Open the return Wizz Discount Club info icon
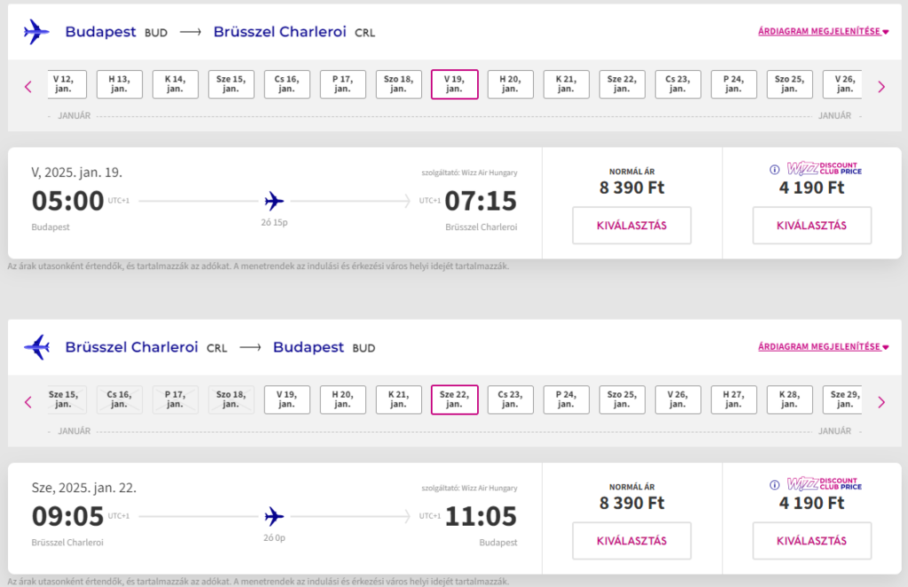Screen dimensions: 908x587 tap(774, 484)
